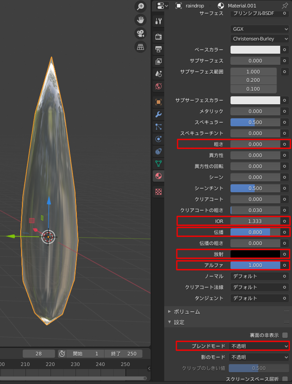Open the Object Data mesh properties tab
The image size is (292, 384).
point(159,164)
